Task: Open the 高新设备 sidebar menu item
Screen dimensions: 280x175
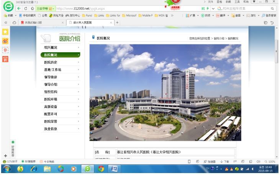Action: tap(61, 107)
